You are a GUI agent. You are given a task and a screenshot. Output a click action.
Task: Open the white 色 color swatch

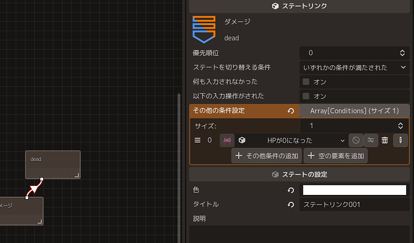355,190
